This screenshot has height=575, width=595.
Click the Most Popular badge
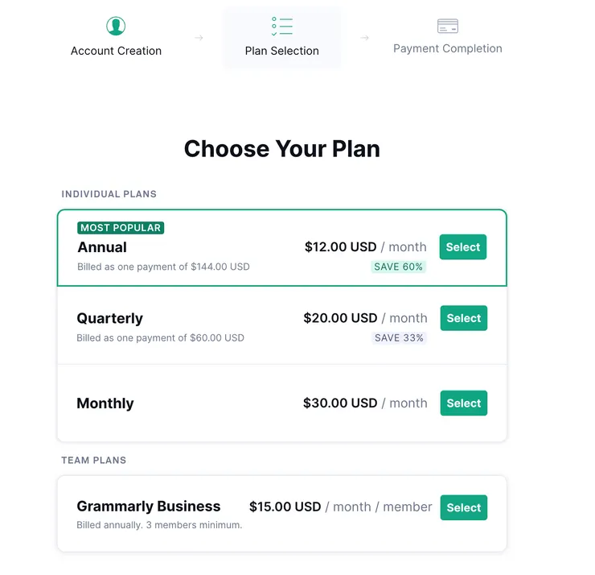121,228
